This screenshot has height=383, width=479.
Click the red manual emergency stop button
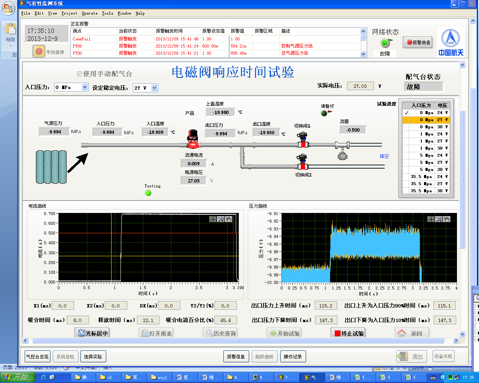coord(39,51)
